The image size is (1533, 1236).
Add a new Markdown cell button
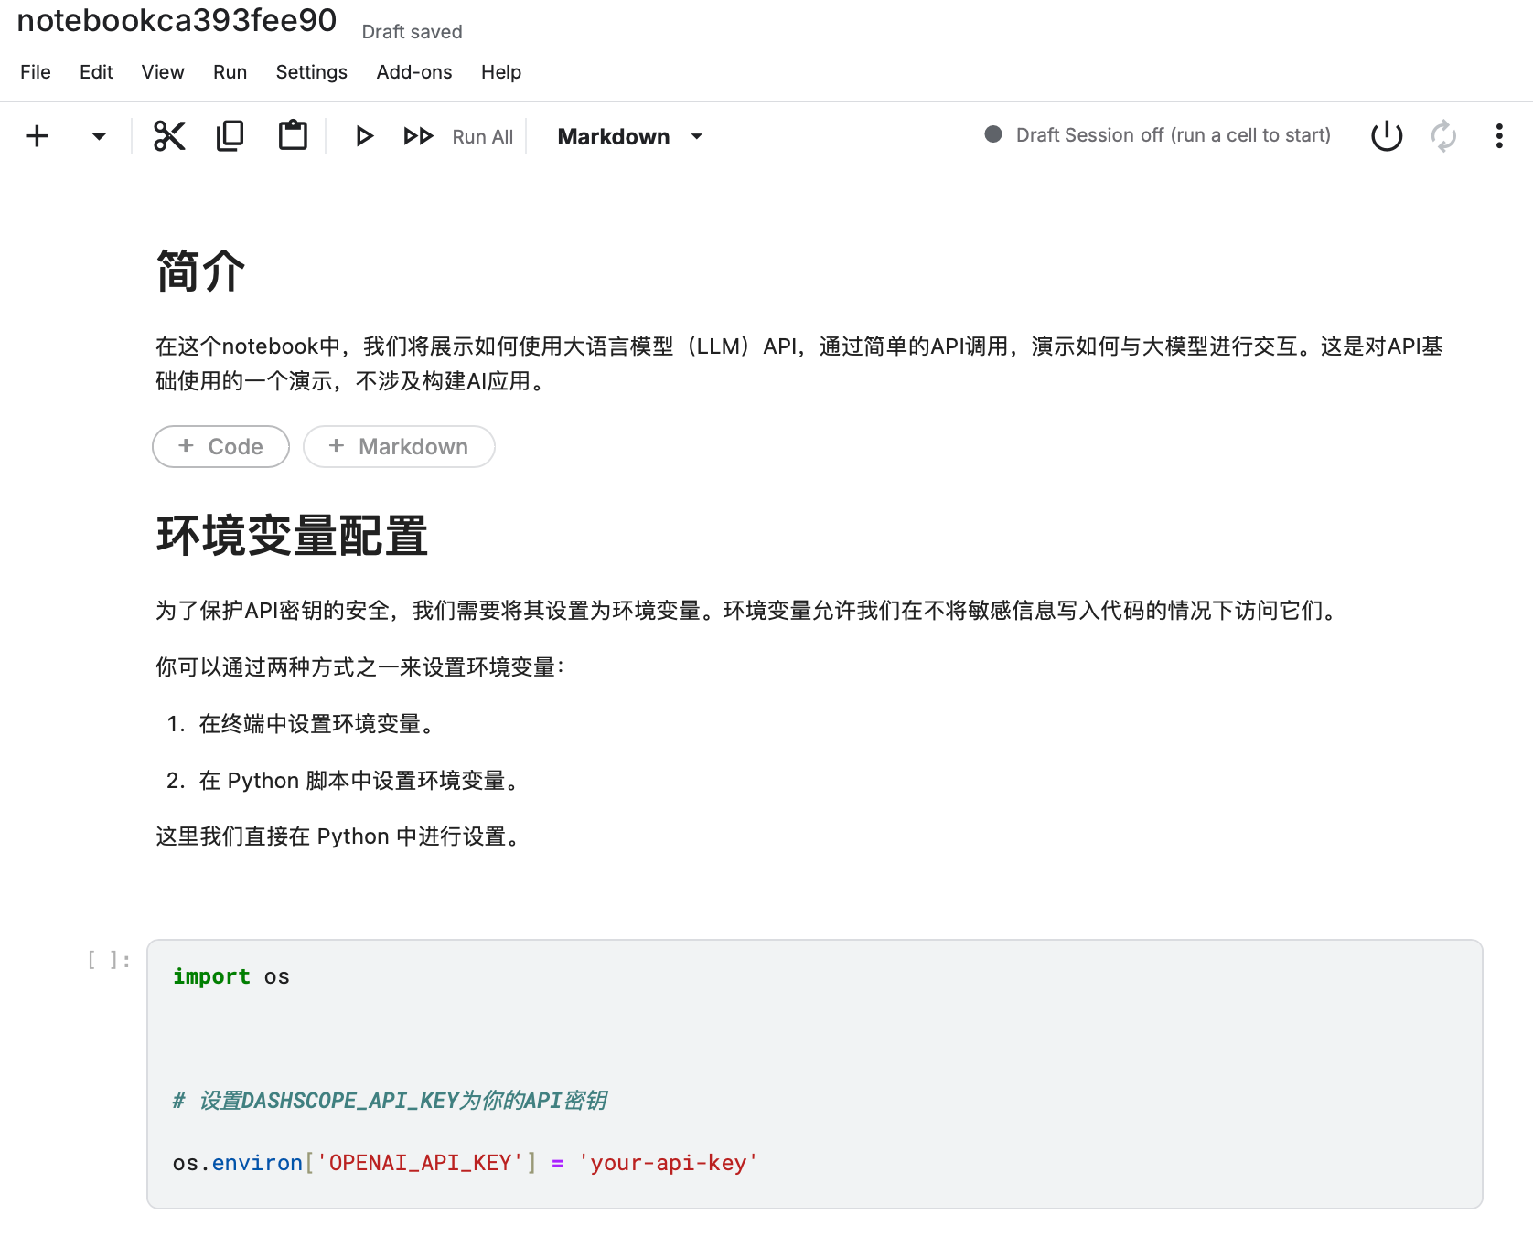[x=399, y=446]
